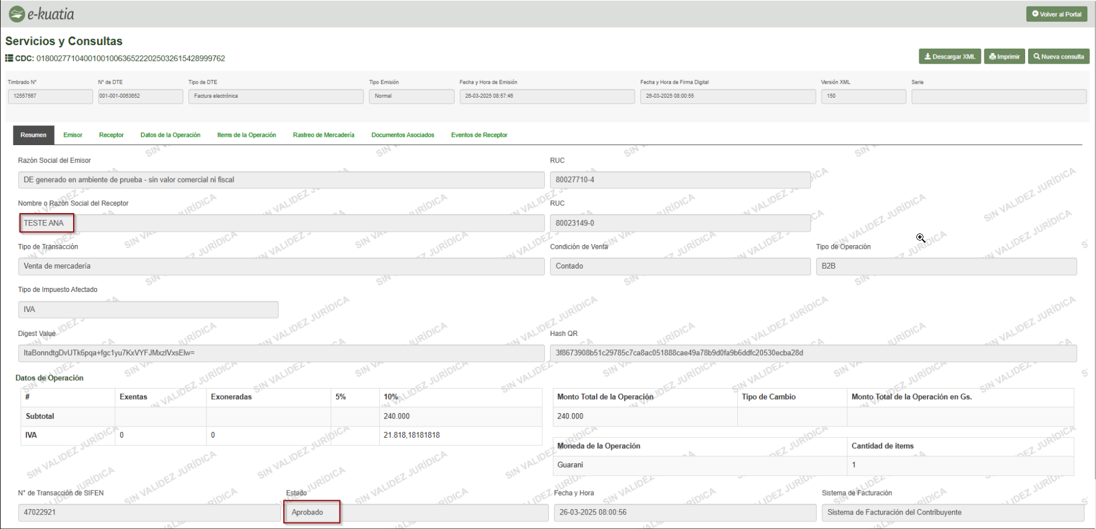Click the Guarani currency cell
The image size is (1096, 529).
tap(699, 465)
